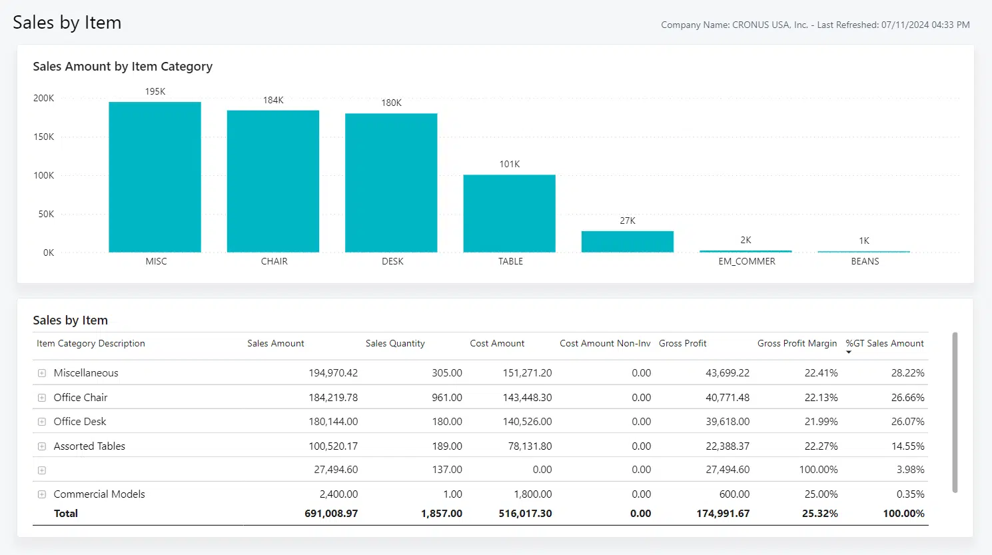Click the Miscellaneous sales amount 194,970.42
This screenshot has width=992, height=555.
(333, 373)
